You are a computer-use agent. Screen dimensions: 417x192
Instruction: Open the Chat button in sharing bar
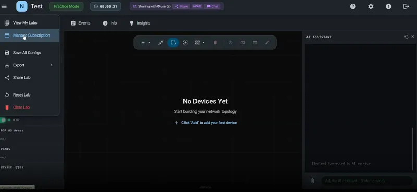(212, 6)
